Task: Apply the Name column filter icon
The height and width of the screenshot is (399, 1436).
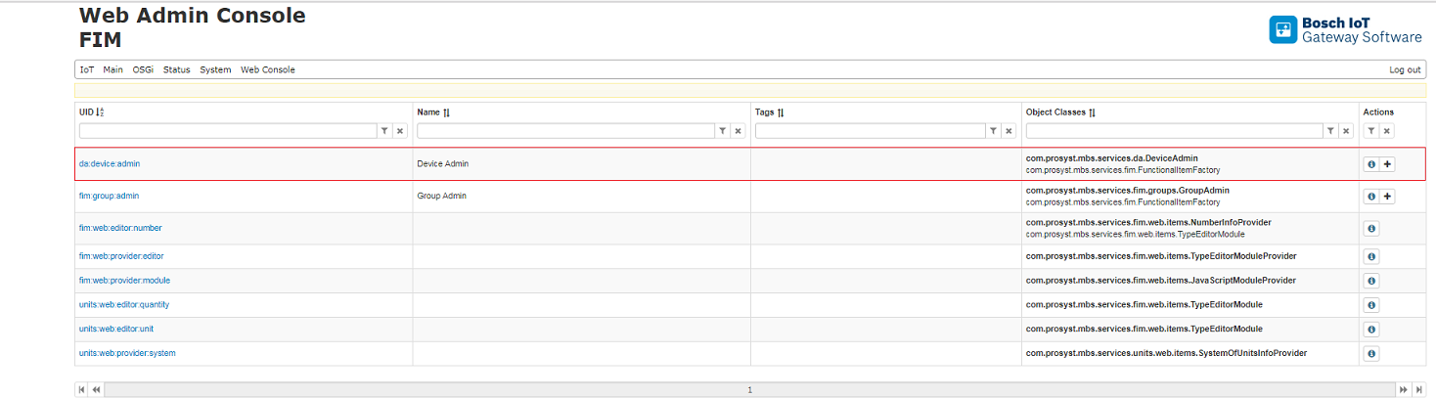Action: coord(723,131)
